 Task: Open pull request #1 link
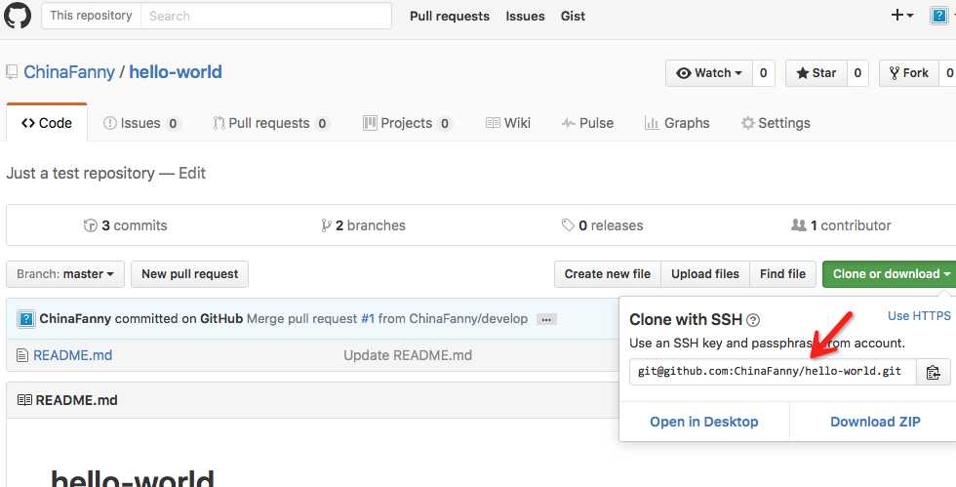[x=368, y=319]
